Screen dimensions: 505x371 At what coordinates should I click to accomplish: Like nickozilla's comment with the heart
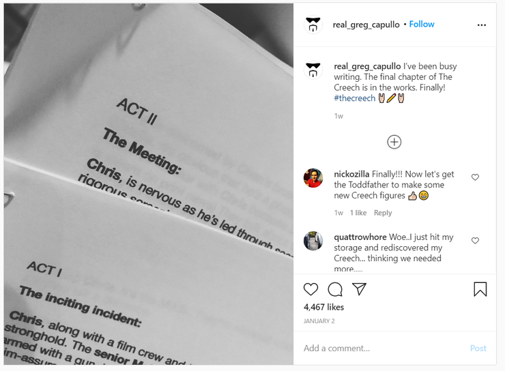(x=475, y=177)
